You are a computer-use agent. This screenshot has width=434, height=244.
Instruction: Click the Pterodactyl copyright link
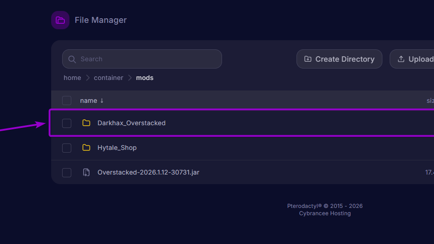[325, 206]
